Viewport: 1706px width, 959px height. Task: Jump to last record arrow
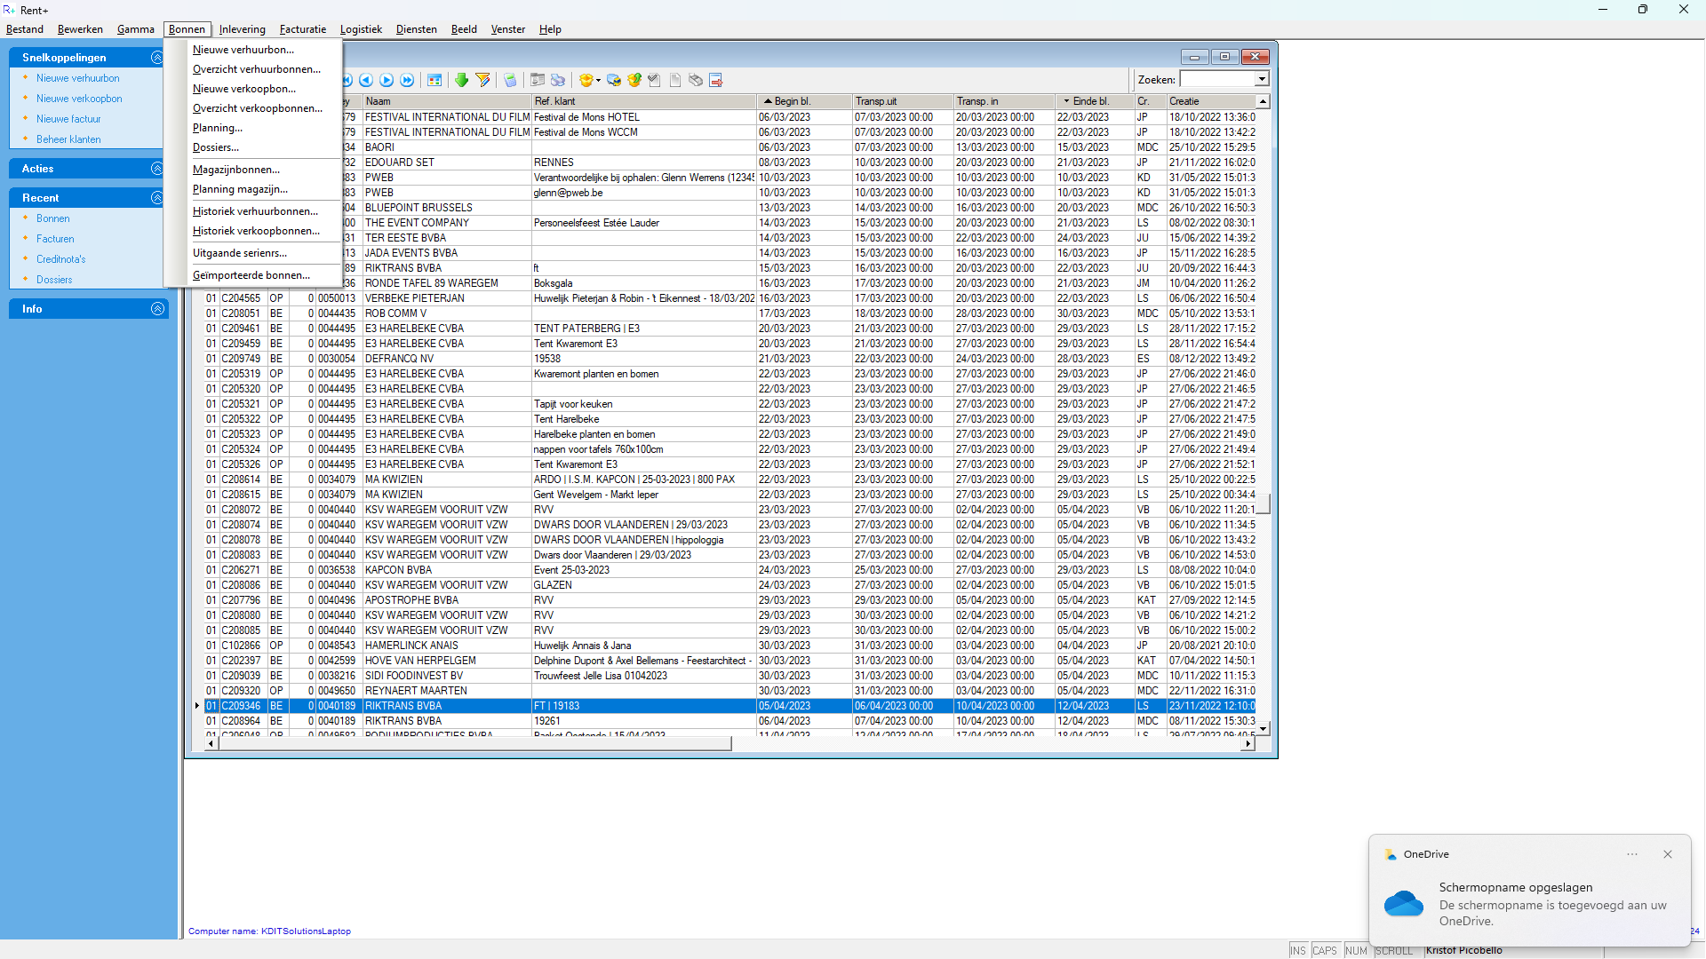[407, 80]
